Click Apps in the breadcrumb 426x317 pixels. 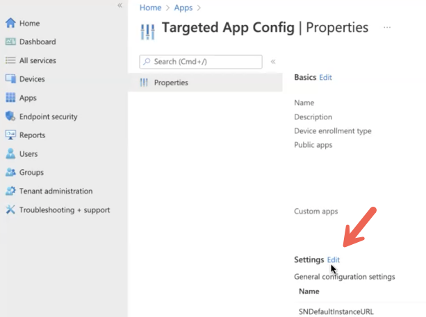pyautogui.click(x=183, y=8)
